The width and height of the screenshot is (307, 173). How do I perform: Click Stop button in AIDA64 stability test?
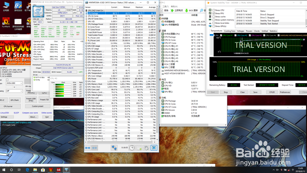point(226,92)
